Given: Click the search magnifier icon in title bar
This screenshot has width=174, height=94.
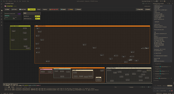Looking at the screenshot, I should click(x=159, y=1).
